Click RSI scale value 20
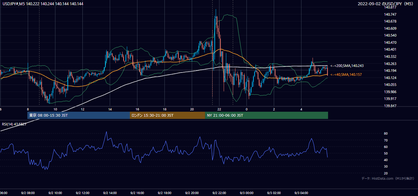418x196 pixels. 386,173
